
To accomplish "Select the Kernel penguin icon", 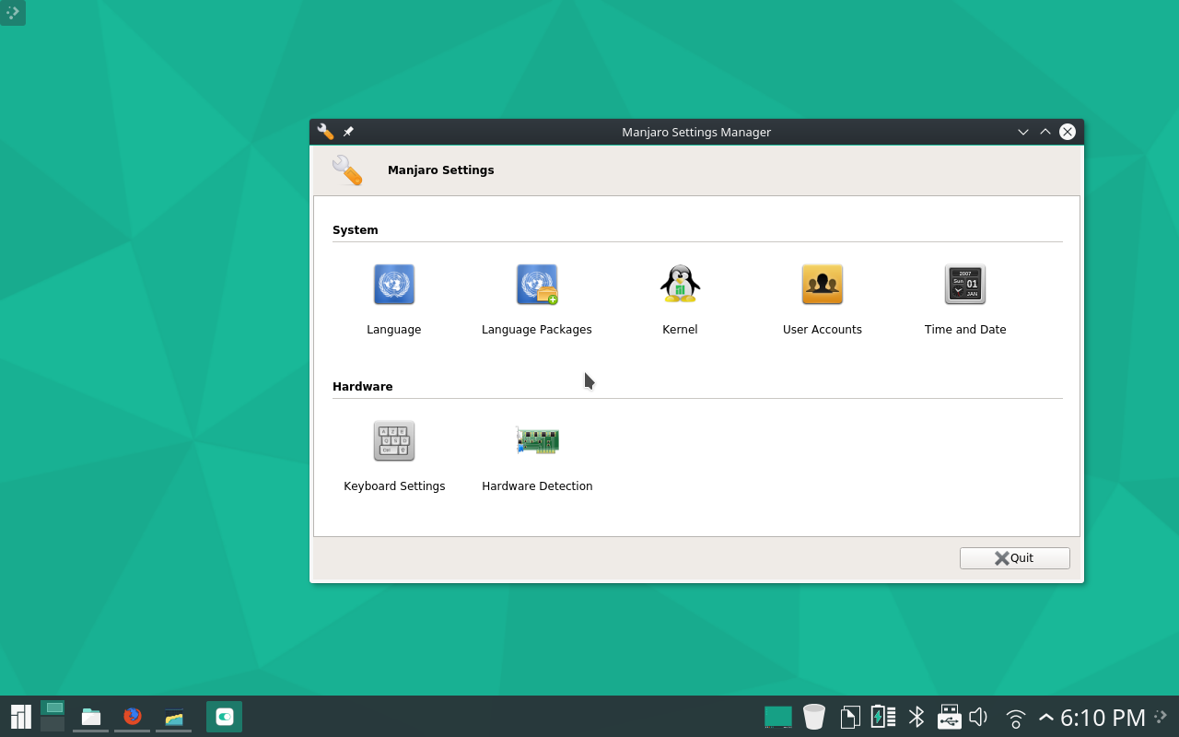I will [x=679, y=284].
